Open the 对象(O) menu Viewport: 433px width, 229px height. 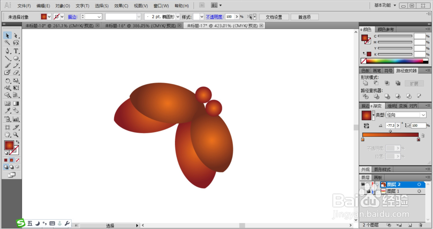click(x=63, y=6)
